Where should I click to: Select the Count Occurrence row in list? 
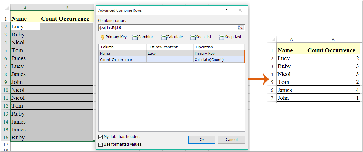[123, 60]
